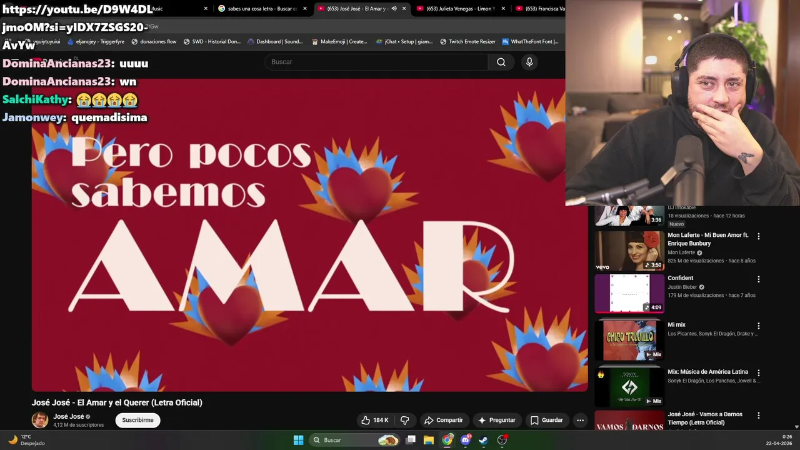The image size is (800, 450).
Task: Click the main video player
Action: [x=309, y=235]
